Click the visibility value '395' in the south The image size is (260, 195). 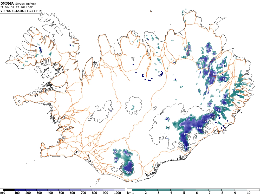(x=129, y=155)
